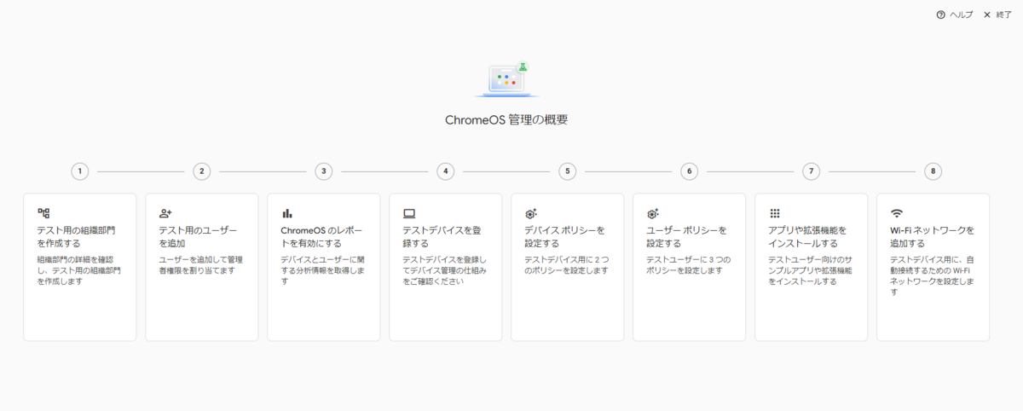Click the apps grid icon on card seven

tap(775, 213)
